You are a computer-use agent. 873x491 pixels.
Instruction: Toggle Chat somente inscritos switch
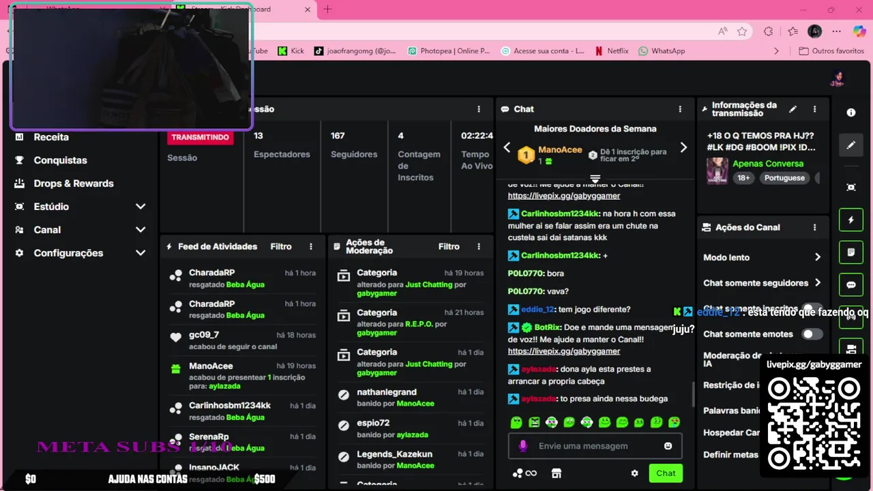coord(812,309)
